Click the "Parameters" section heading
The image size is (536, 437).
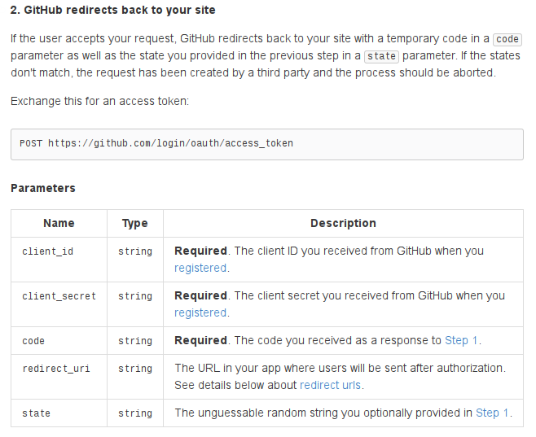[x=43, y=188]
